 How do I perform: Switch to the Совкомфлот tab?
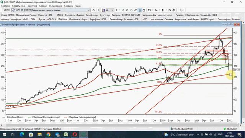(224, 20)
